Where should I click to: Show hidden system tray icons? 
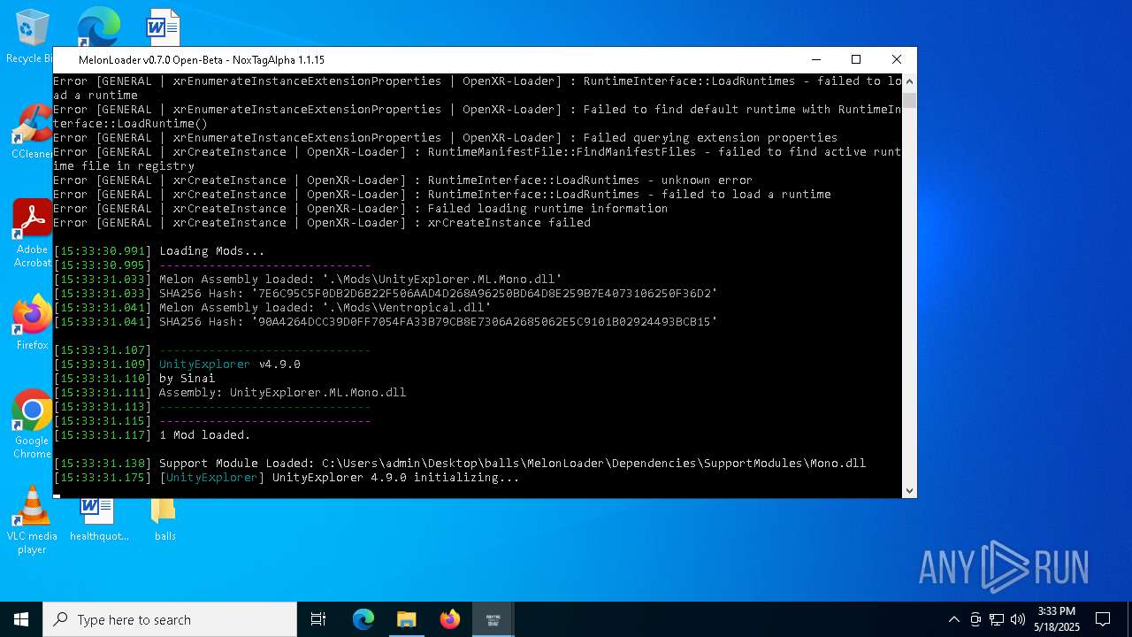pos(953,619)
